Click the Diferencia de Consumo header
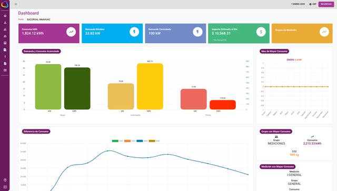337x191 pixels. click(36, 132)
